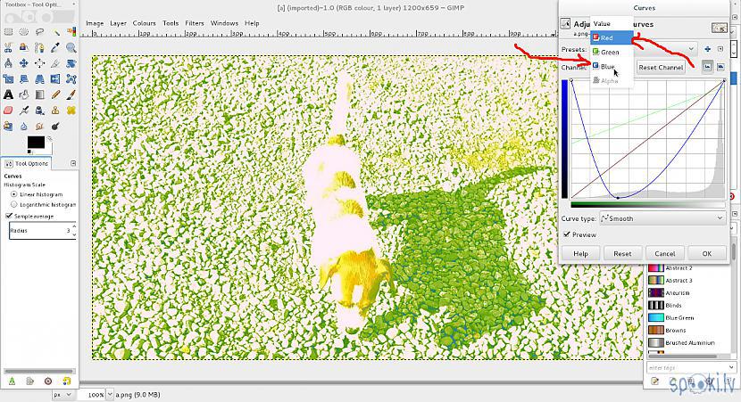741x402 pixels.
Task: Select the Paths tool
Action: coord(39,47)
